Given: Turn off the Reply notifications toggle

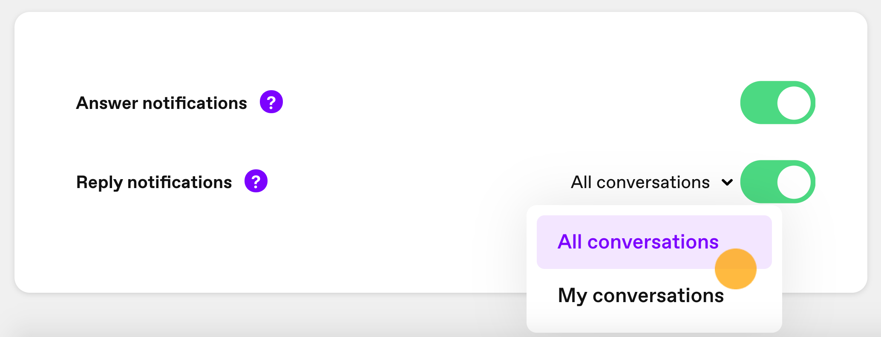Looking at the screenshot, I should (777, 182).
